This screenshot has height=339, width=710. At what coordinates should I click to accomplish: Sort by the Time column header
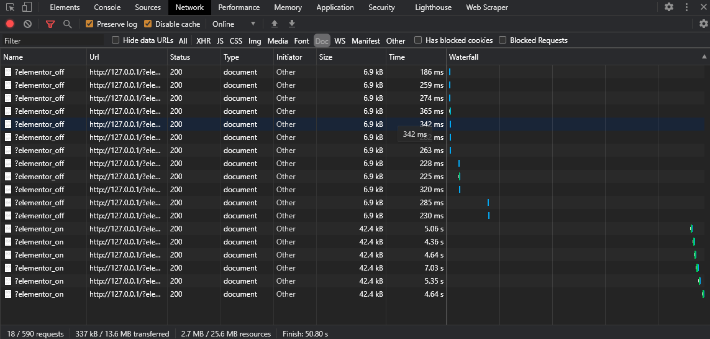(x=416, y=57)
